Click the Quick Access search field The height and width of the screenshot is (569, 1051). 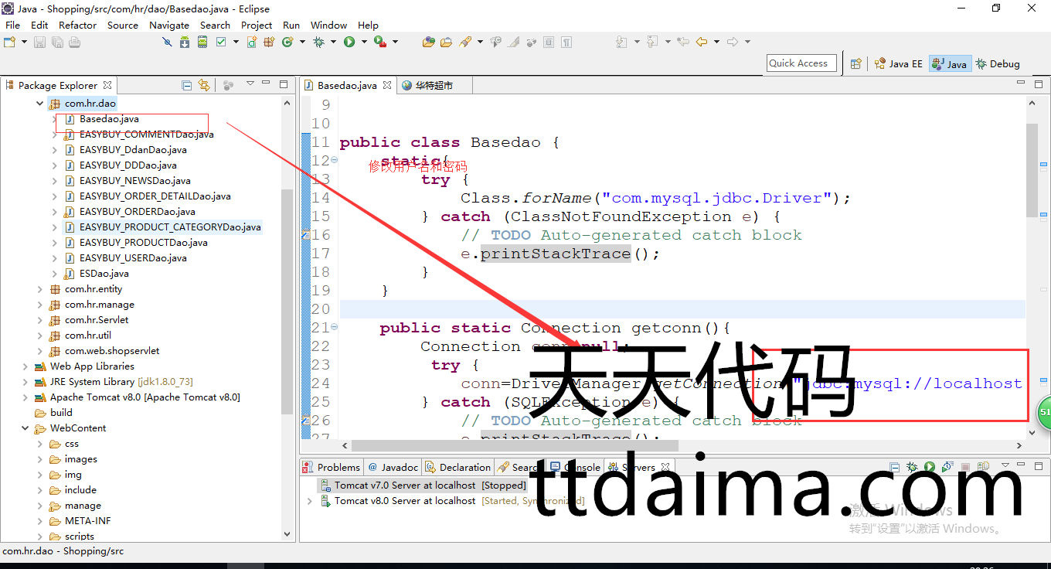tap(801, 63)
